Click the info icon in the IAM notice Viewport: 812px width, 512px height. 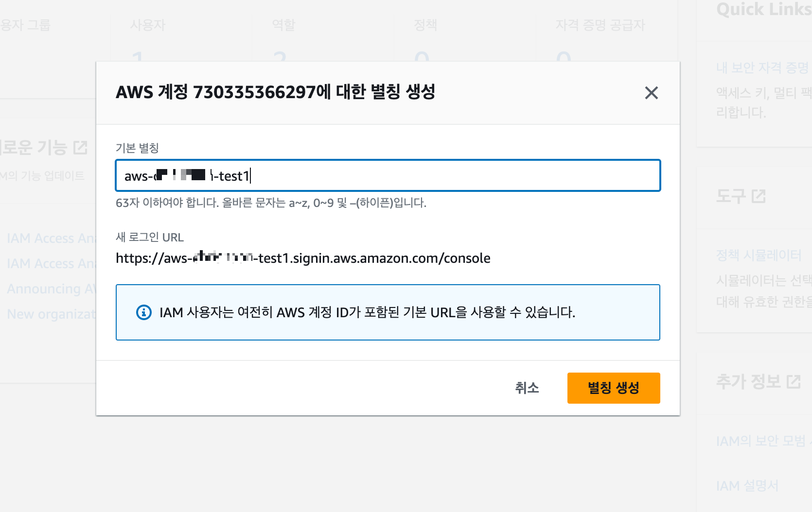point(143,312)
